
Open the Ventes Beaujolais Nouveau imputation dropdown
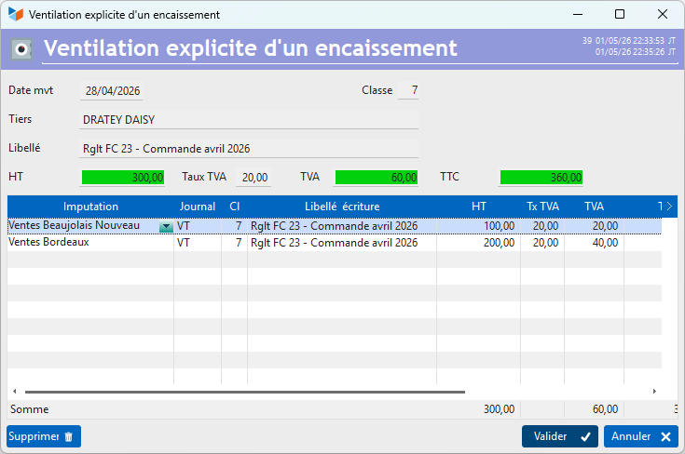tap(166, 226)
